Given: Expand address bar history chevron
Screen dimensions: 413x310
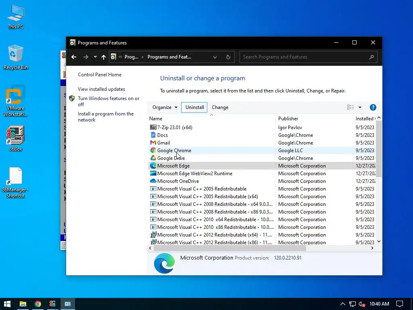Looking at the screenshot, I should 215,57.
